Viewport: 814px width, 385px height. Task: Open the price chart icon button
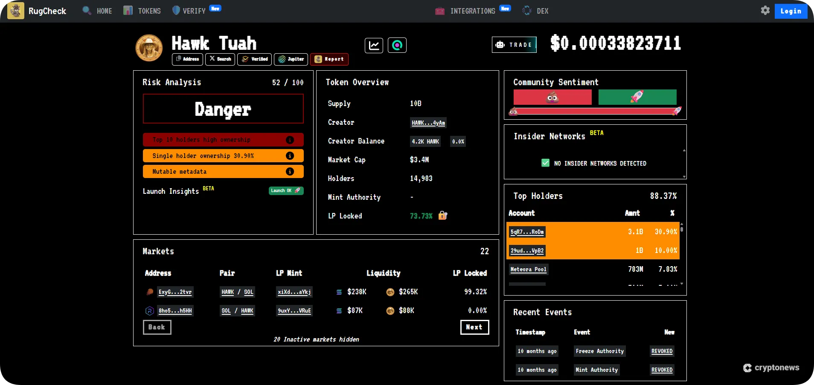(374, 45)
